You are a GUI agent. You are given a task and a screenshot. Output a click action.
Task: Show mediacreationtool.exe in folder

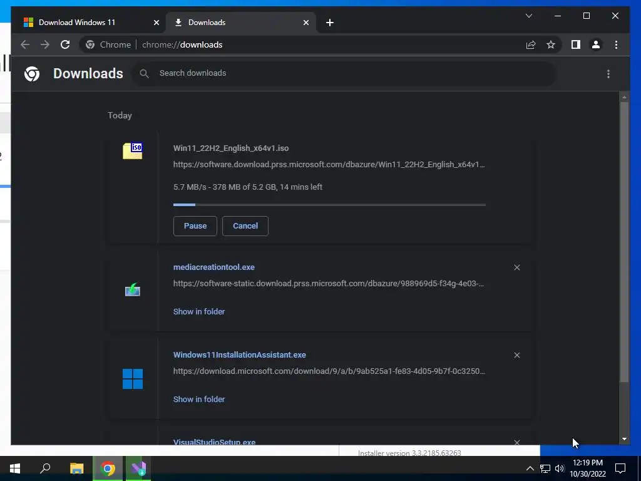pyautogui.click(x=199, y=312)
